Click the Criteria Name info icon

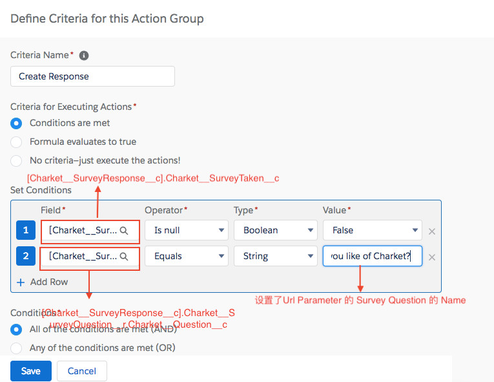point(83,56)
